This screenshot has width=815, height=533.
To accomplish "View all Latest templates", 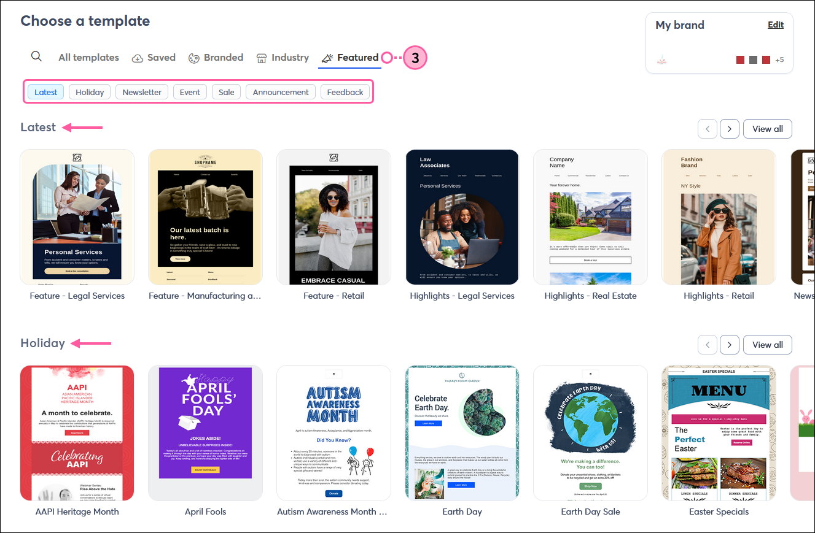I will click(x=768, y=129).
